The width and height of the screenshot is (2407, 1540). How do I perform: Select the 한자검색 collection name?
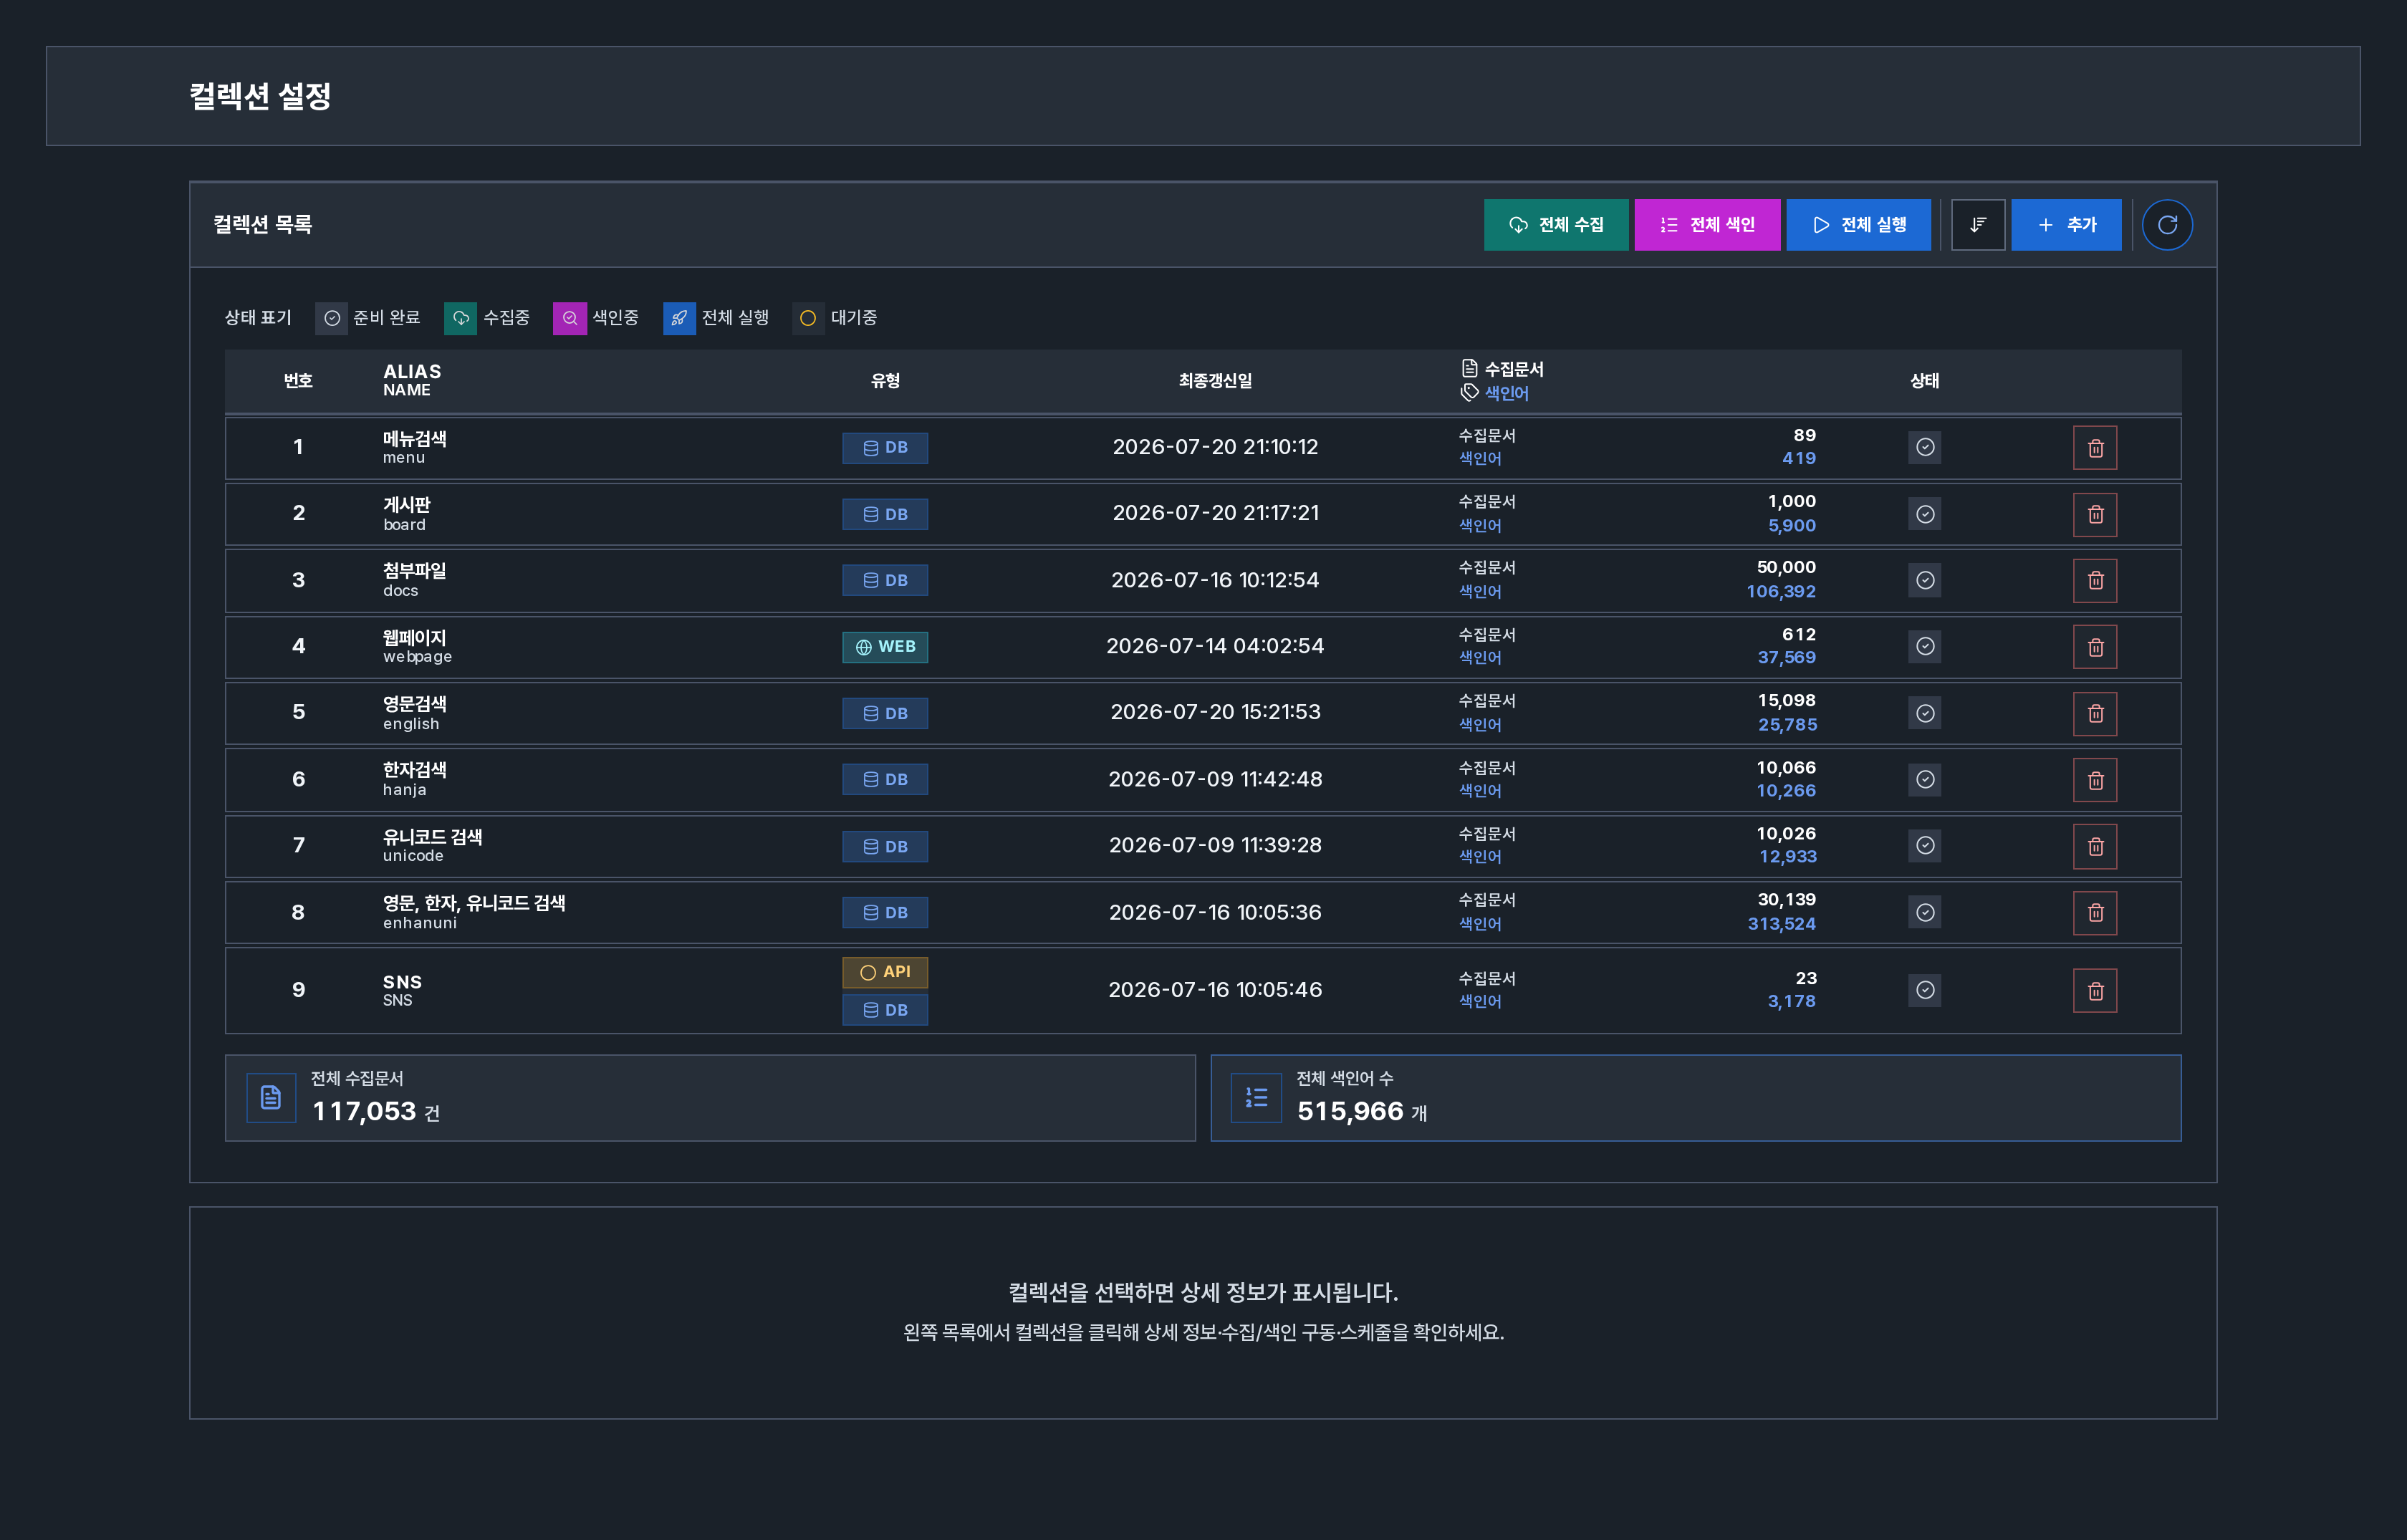coord(415,770)
